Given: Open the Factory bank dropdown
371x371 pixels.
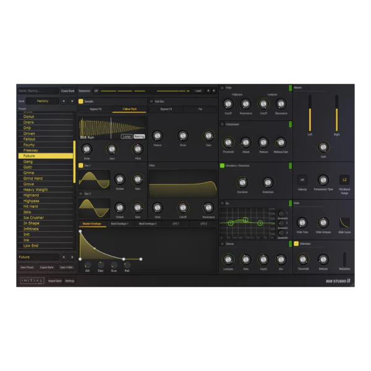Looking at the screenshot, I should pyautogui.click(x=42, y=101).
